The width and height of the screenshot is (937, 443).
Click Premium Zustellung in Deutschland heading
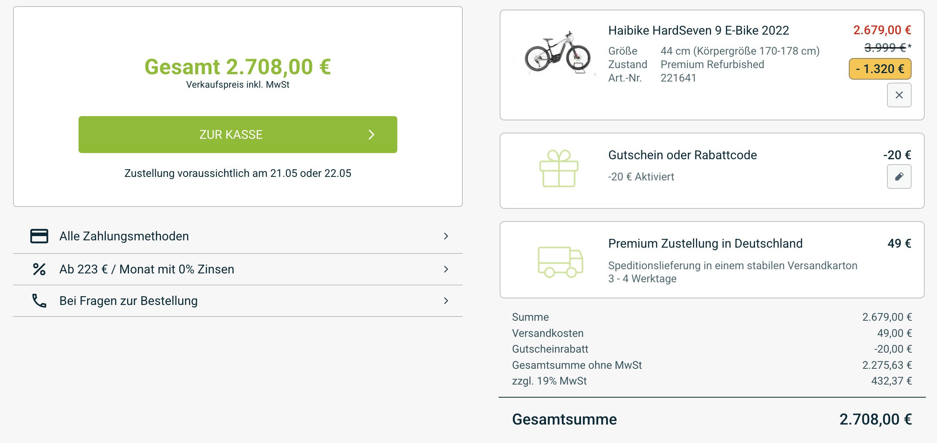[705, 243]
